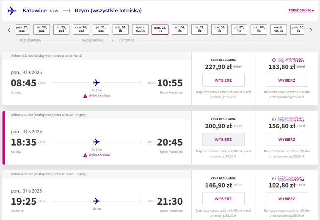The width and height of the screenshot is (320, 220).
Task: Click info icon beside 102,80 zł club price
Action: click(x=274, y=179)
